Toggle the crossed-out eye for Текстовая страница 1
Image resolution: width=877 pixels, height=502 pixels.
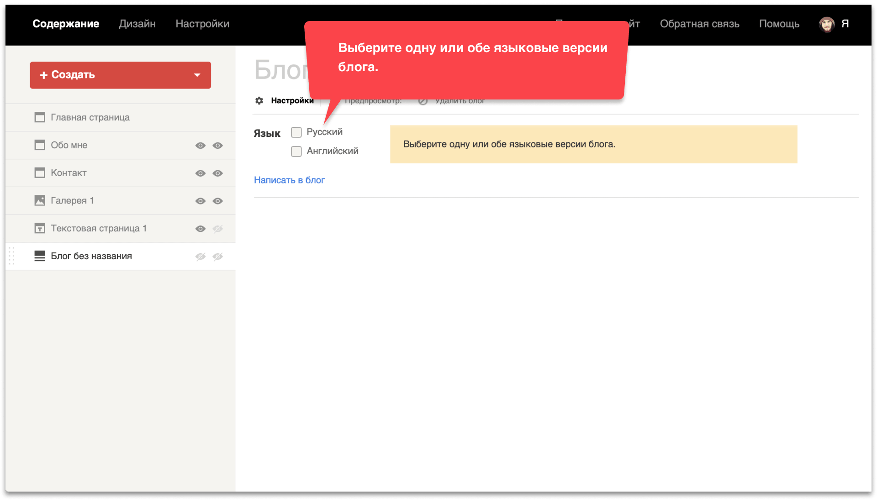tap(217, 229)
